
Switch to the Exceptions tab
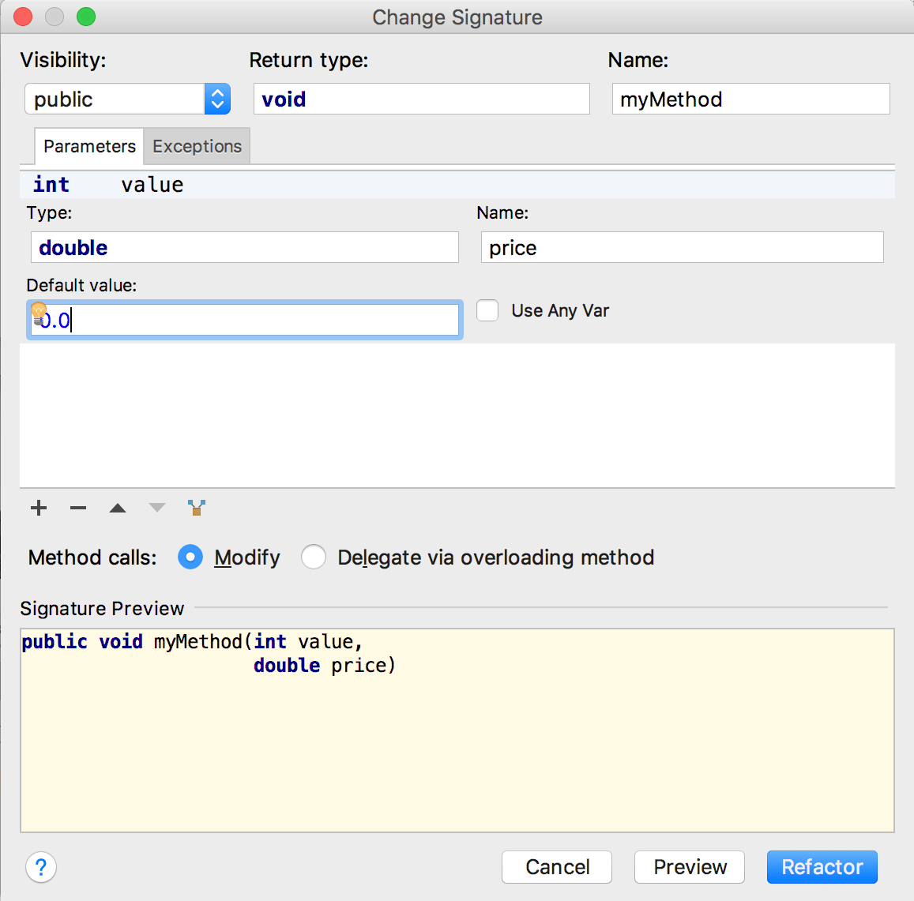coord(196,146)
